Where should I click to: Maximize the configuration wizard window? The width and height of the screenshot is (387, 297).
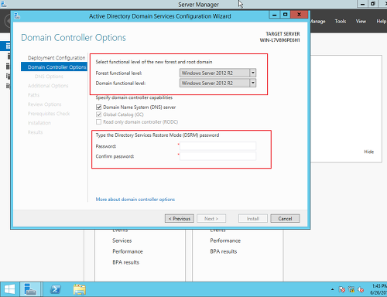coord(285,15)
